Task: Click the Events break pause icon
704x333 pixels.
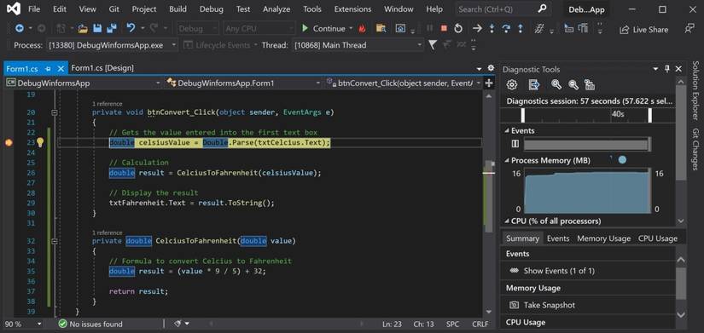Action: pos(515,144)
